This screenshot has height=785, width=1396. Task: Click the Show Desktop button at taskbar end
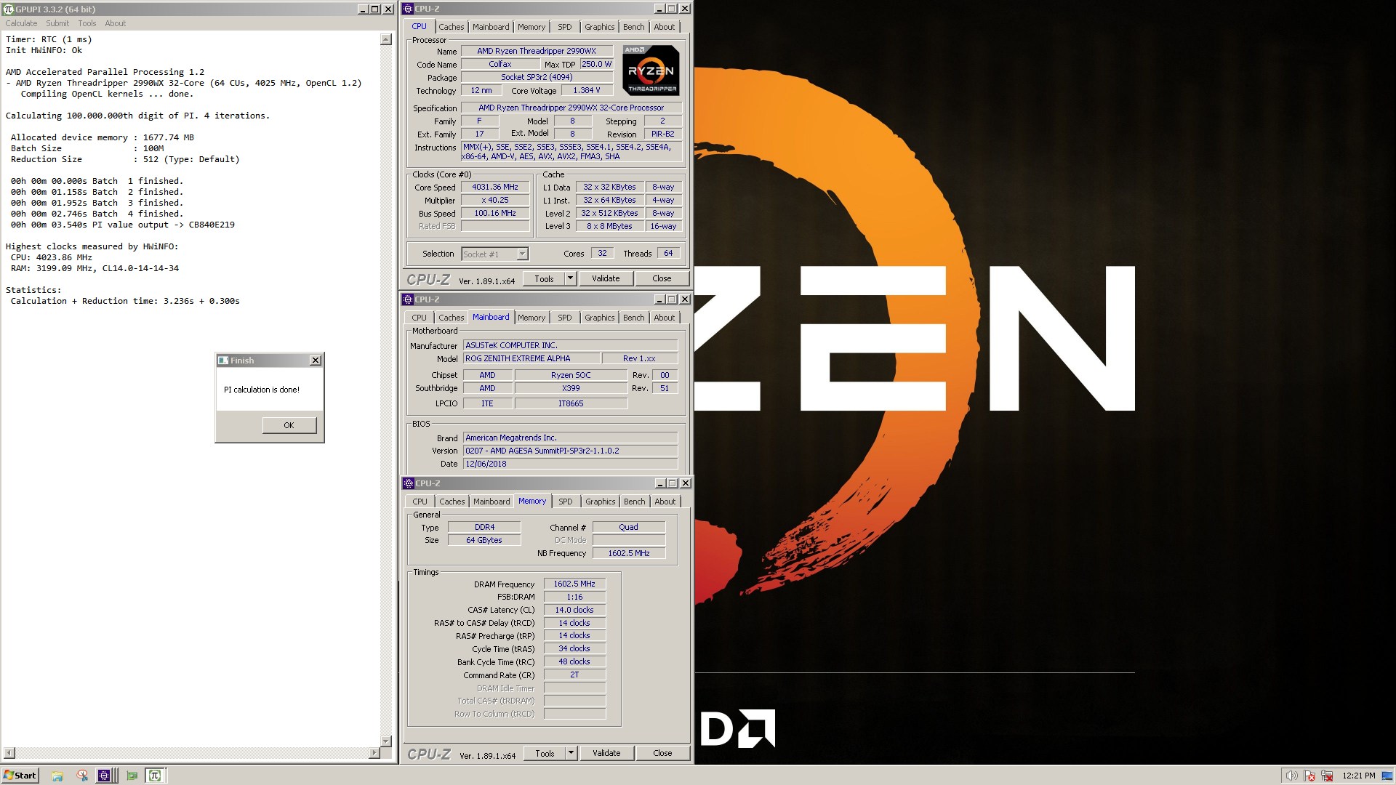[1389, 776]
